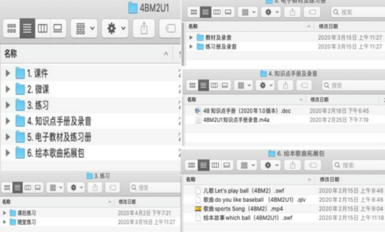The image size is (385, 232).
Task: Expand 课后练习 folder
Action: 4,213
